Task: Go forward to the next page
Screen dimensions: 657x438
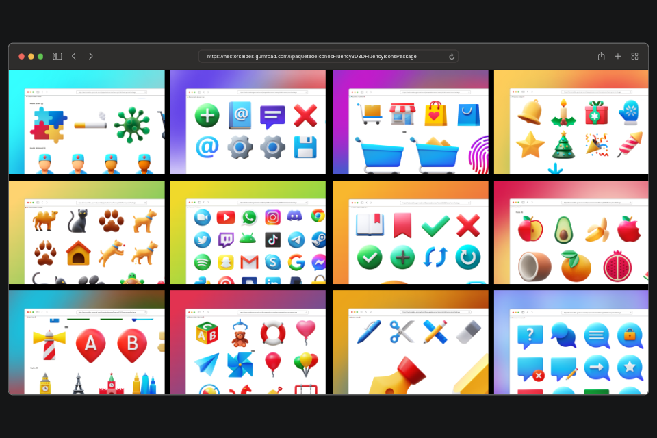Action: point(90,56)
